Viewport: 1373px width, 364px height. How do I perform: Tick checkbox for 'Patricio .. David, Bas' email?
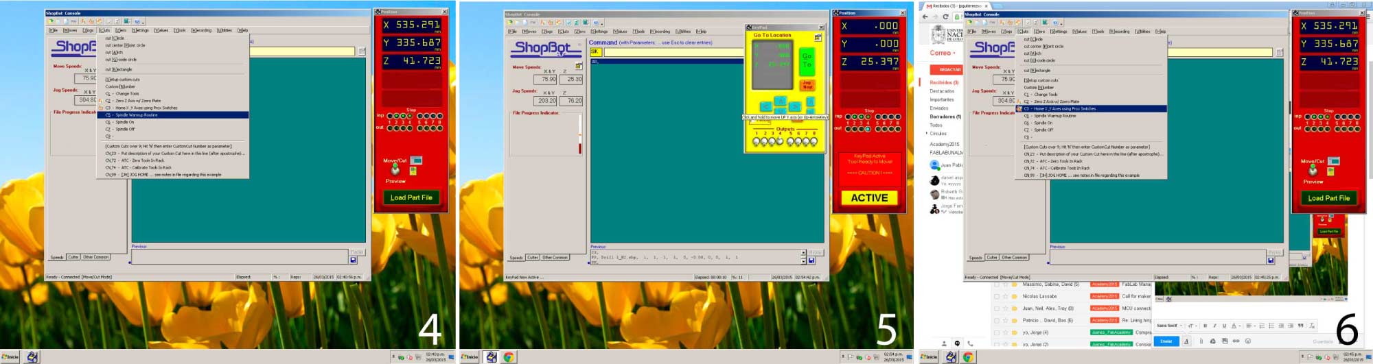click(996, 320)
